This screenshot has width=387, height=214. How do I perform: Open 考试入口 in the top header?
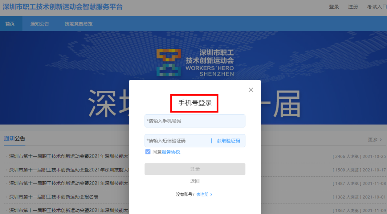tap(377, 7)
